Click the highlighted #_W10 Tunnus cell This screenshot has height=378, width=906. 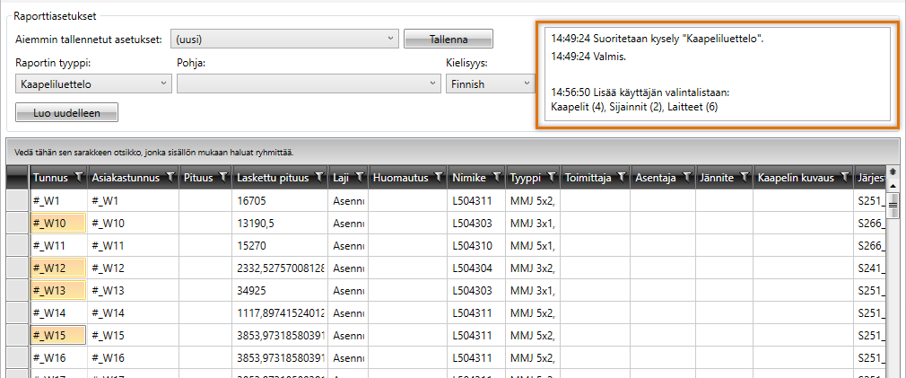[x=57, y=223]
